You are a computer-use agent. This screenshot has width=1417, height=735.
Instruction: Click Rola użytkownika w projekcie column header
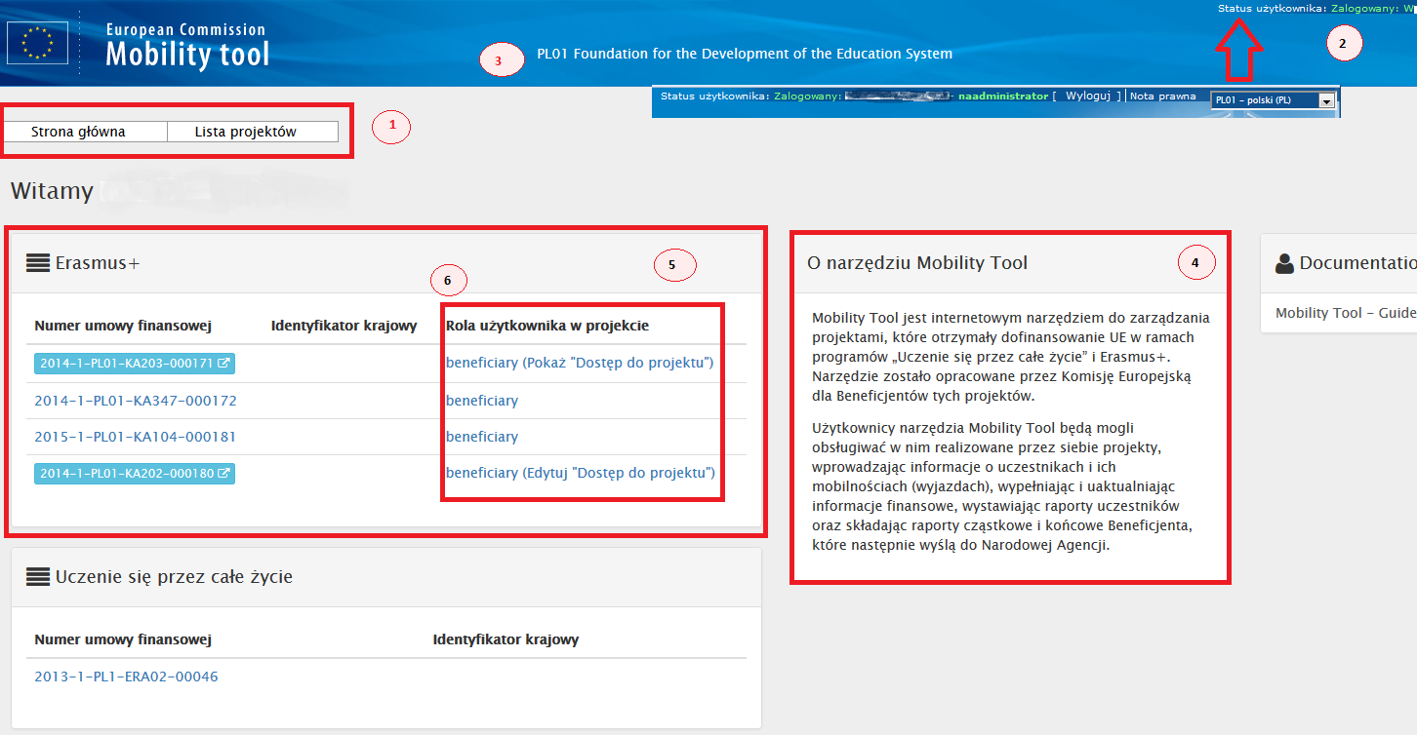pos(547,326)
